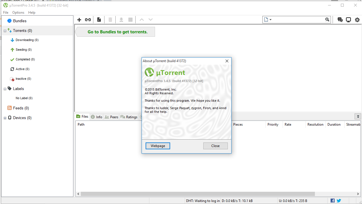This screenshot has height=204, width=362.
Task: Open the Options menu
Action: [x=18, y=13]
